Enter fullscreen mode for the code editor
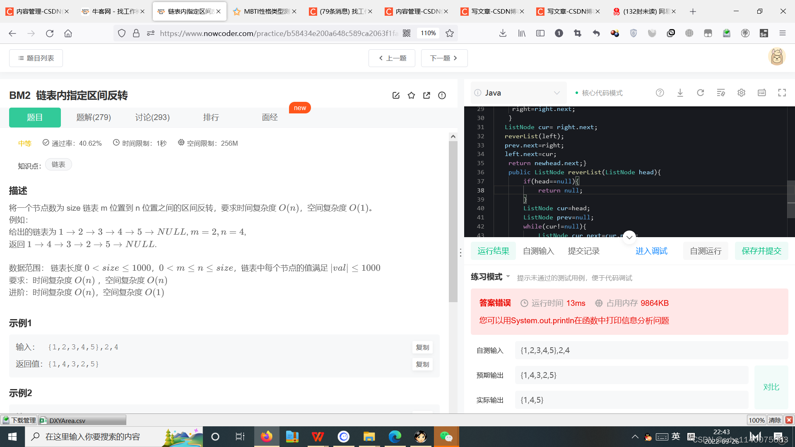 (x=781, y=93)
